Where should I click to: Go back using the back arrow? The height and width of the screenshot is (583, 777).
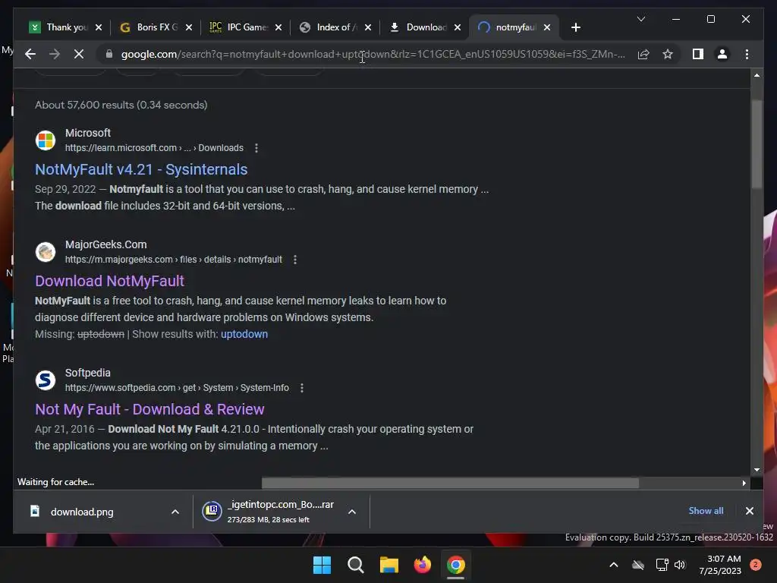pyautogui.click(x=30, y=54)
